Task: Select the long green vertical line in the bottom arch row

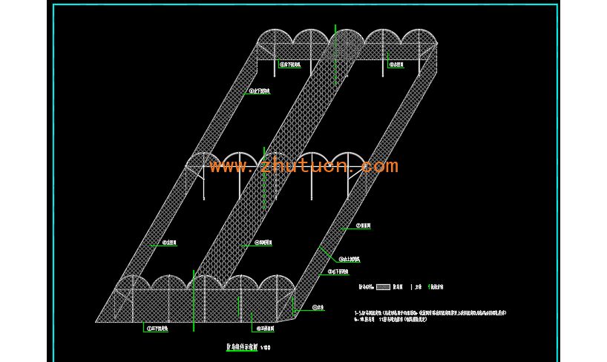Action: pyautogui.click(x=194, y=300)
